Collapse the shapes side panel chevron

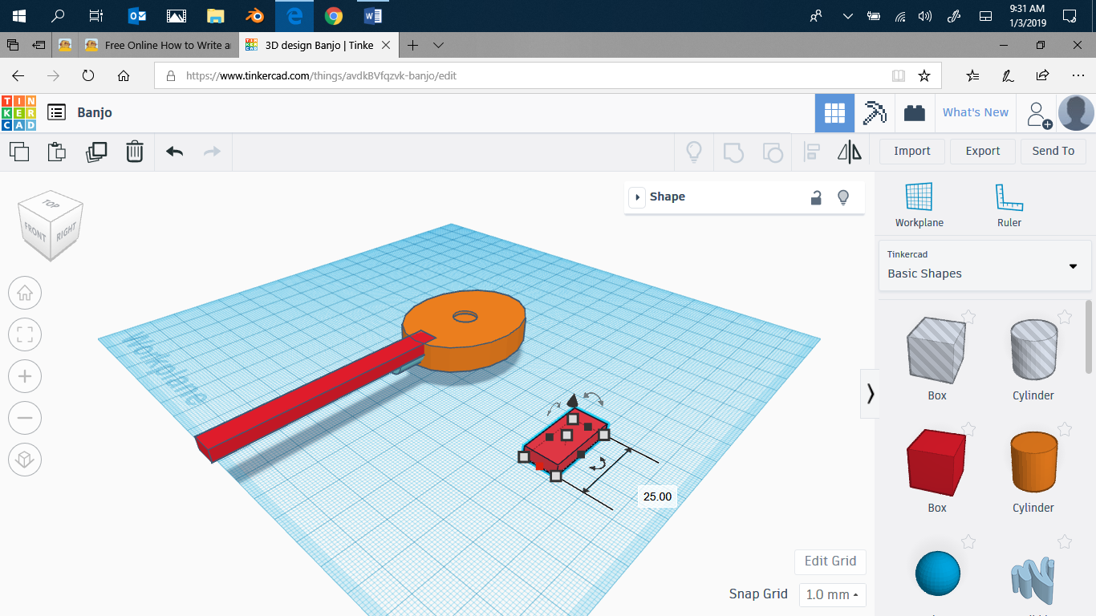[x=870, y=393]
